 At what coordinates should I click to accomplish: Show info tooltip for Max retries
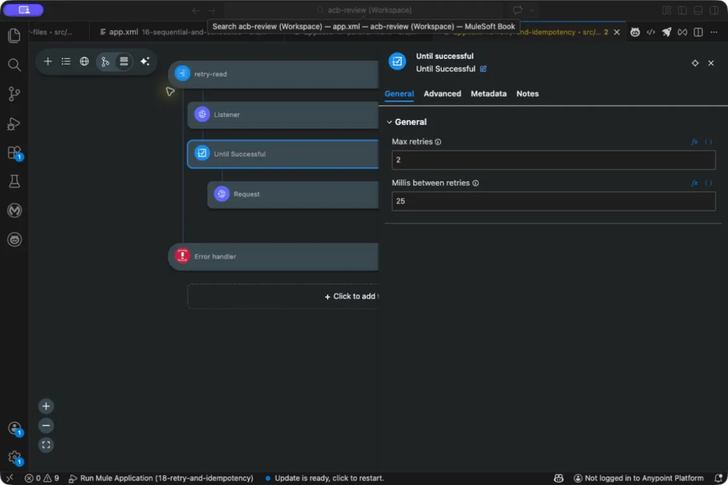[438, 142]
